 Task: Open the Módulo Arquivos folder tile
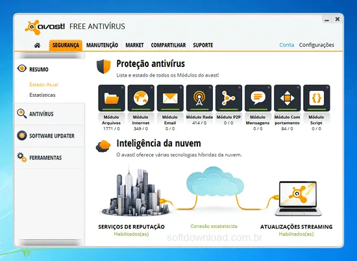coord(112,98)
